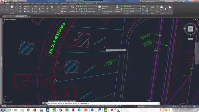The height and width of the screenshot is (112, 199).
Task: Open the ByLayer linetype dropdown
Action: click(132, 11)
